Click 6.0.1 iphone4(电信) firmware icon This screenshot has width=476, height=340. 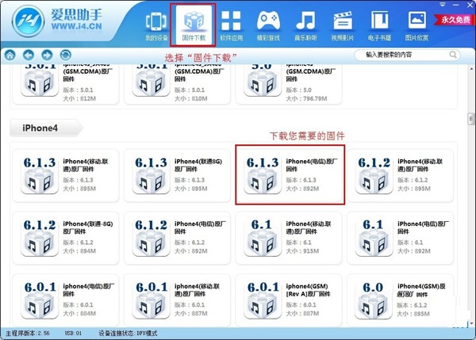pyautogui.click(x=40, y=300)
